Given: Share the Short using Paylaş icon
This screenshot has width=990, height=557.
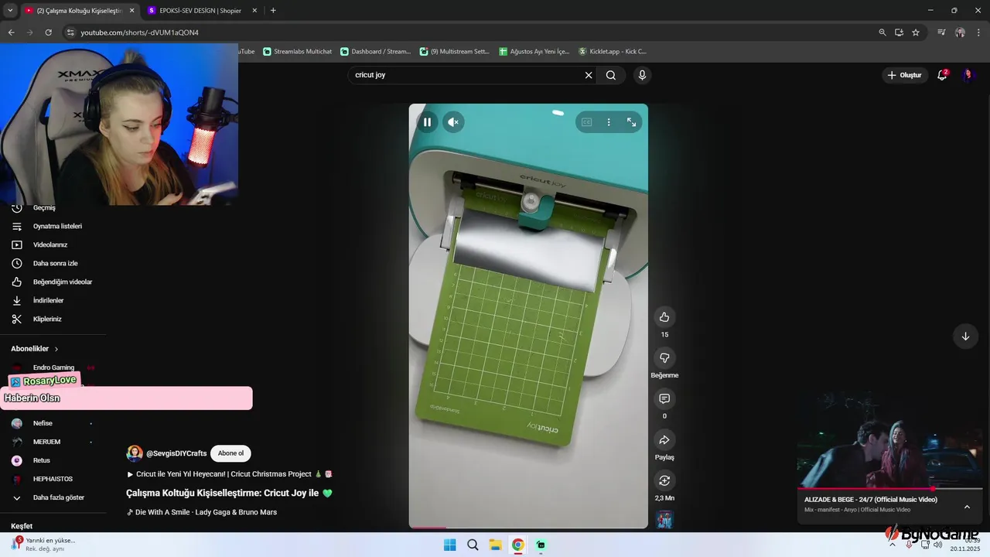Looking at the screenshot, I should click(x=664, y=439).
